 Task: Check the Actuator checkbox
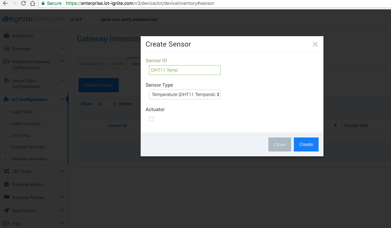point(151,119)
